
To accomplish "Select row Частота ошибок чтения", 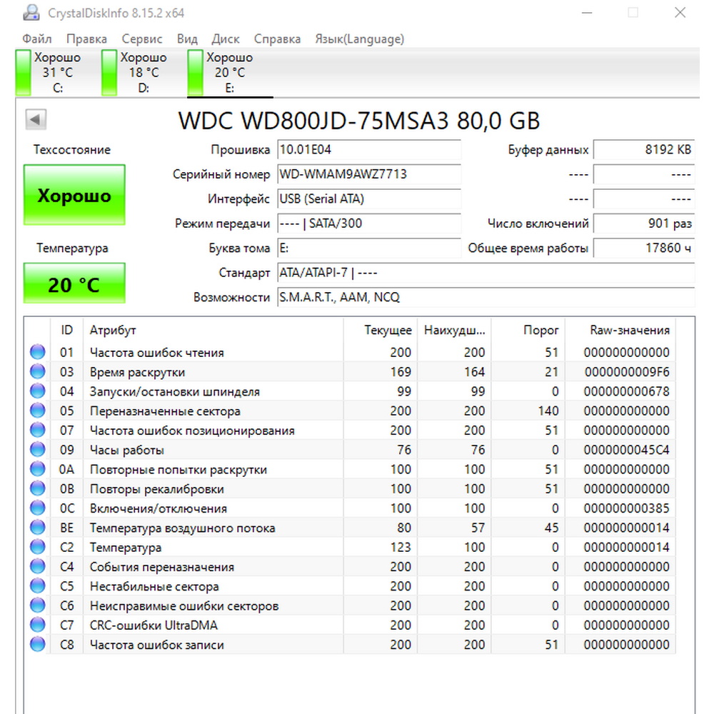I will [351, 352].
